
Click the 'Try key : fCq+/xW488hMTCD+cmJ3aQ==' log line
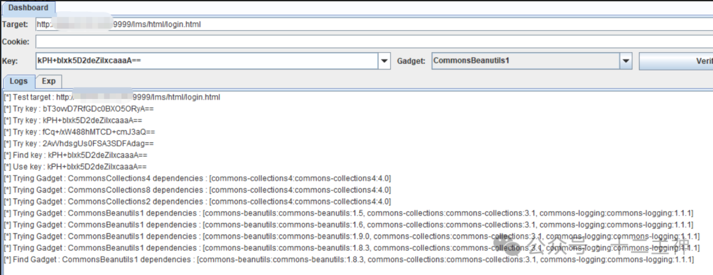(x=79, y=132)
